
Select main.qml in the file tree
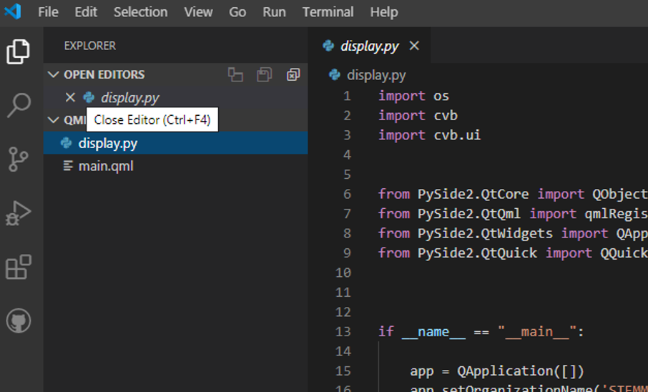(106, 166)
